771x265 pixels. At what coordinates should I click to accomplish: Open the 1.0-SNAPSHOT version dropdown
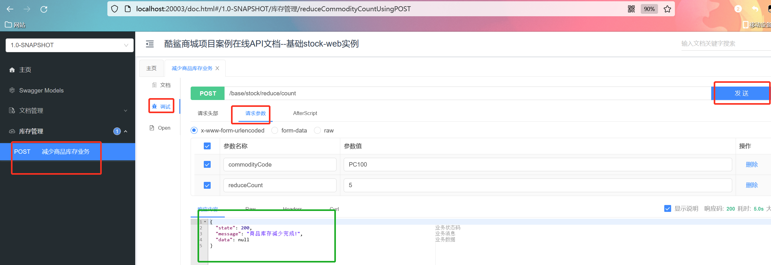pyautogui.click(x=69, y=45)
